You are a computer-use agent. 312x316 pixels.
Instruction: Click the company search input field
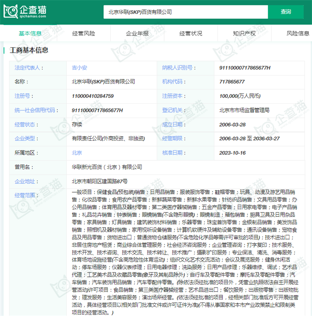click(x=186, y=12)
